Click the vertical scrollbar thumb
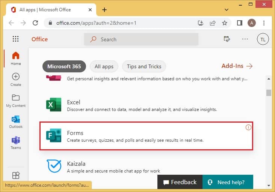The image size is (275, 192). click(x=269, y=93)
